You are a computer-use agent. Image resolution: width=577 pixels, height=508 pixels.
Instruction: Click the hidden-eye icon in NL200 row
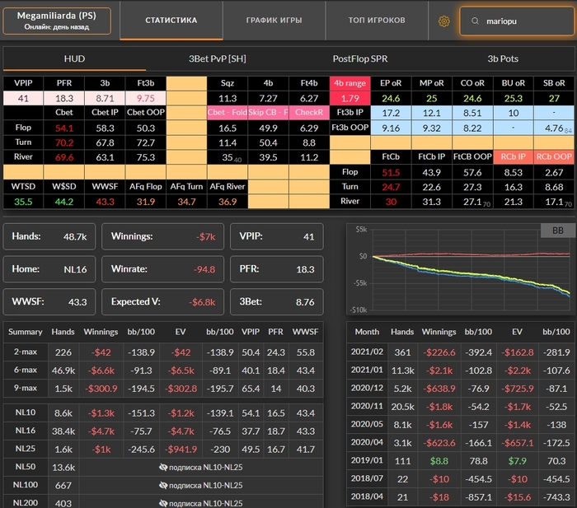[163, 503]
